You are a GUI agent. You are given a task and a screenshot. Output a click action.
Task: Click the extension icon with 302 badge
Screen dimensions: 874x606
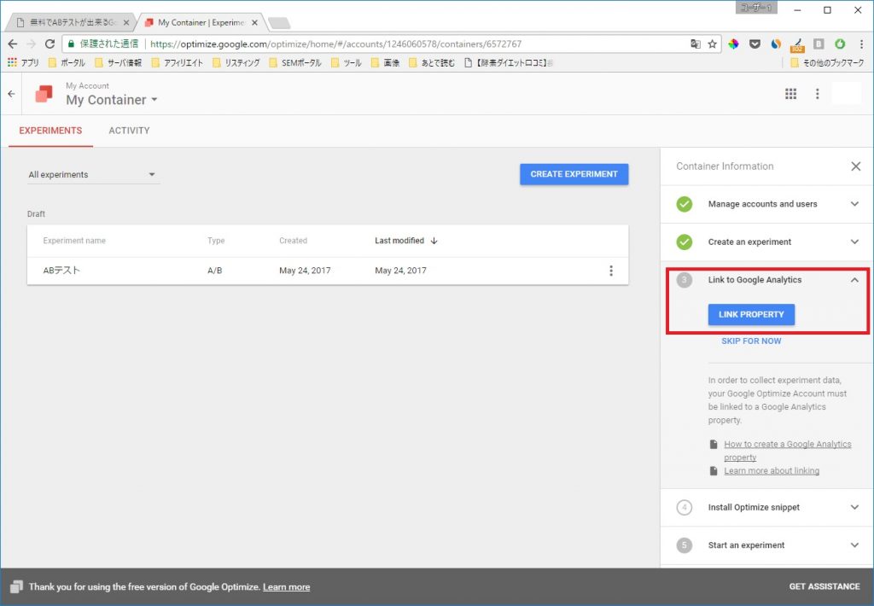(798, 44)
